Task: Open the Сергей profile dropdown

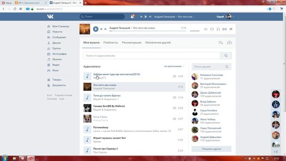Action: [225, 17]
